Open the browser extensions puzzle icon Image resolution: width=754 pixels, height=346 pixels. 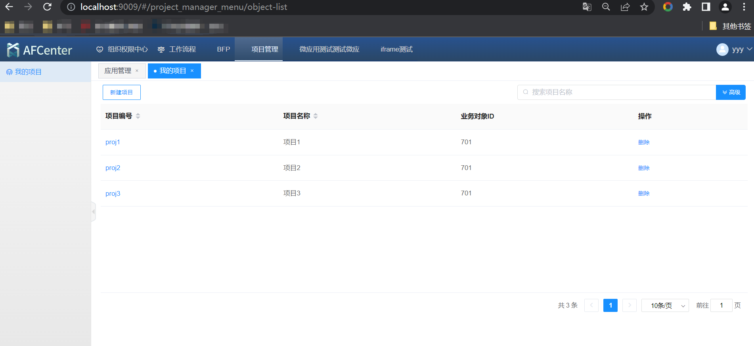687,7
